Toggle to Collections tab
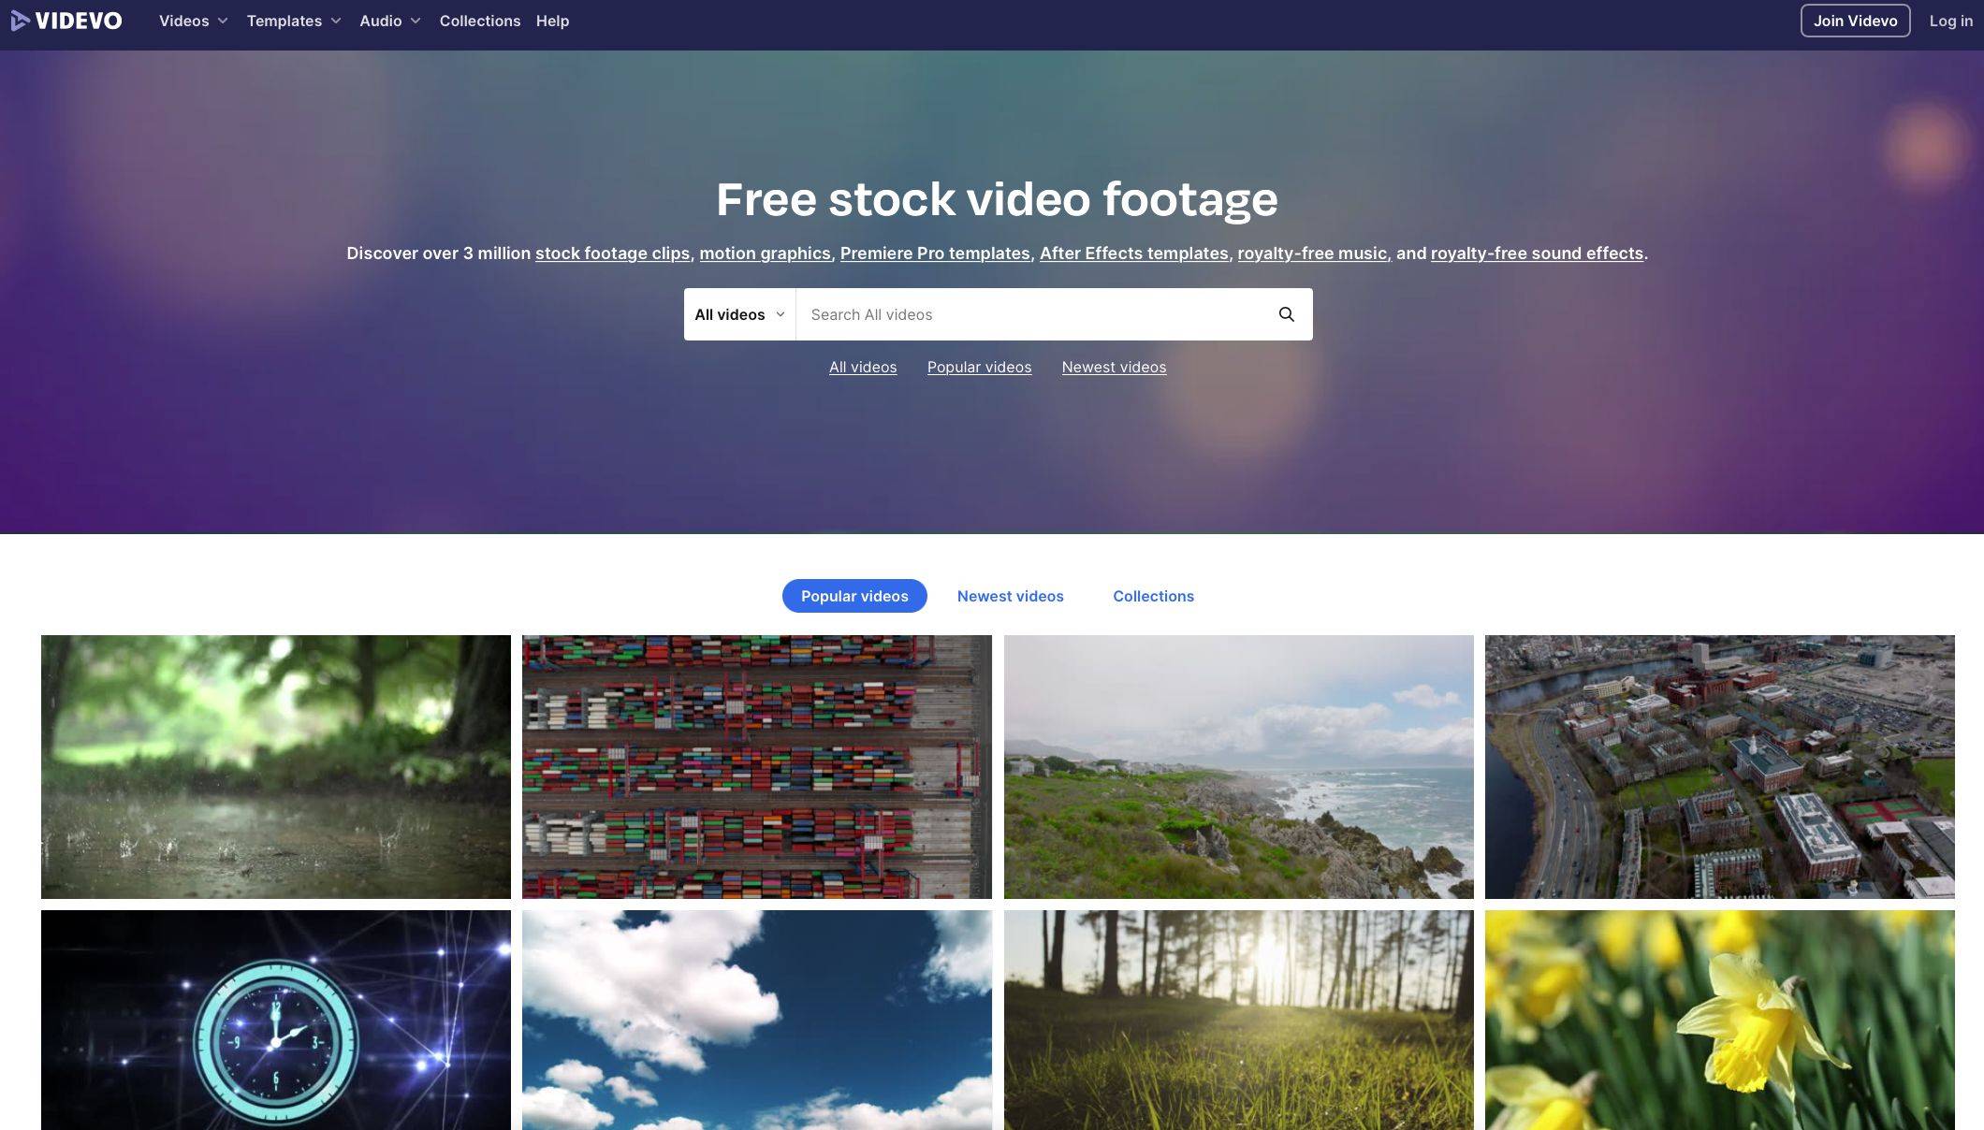The height and width of the screenshot is (1130, 1984). pos(1153,596)
